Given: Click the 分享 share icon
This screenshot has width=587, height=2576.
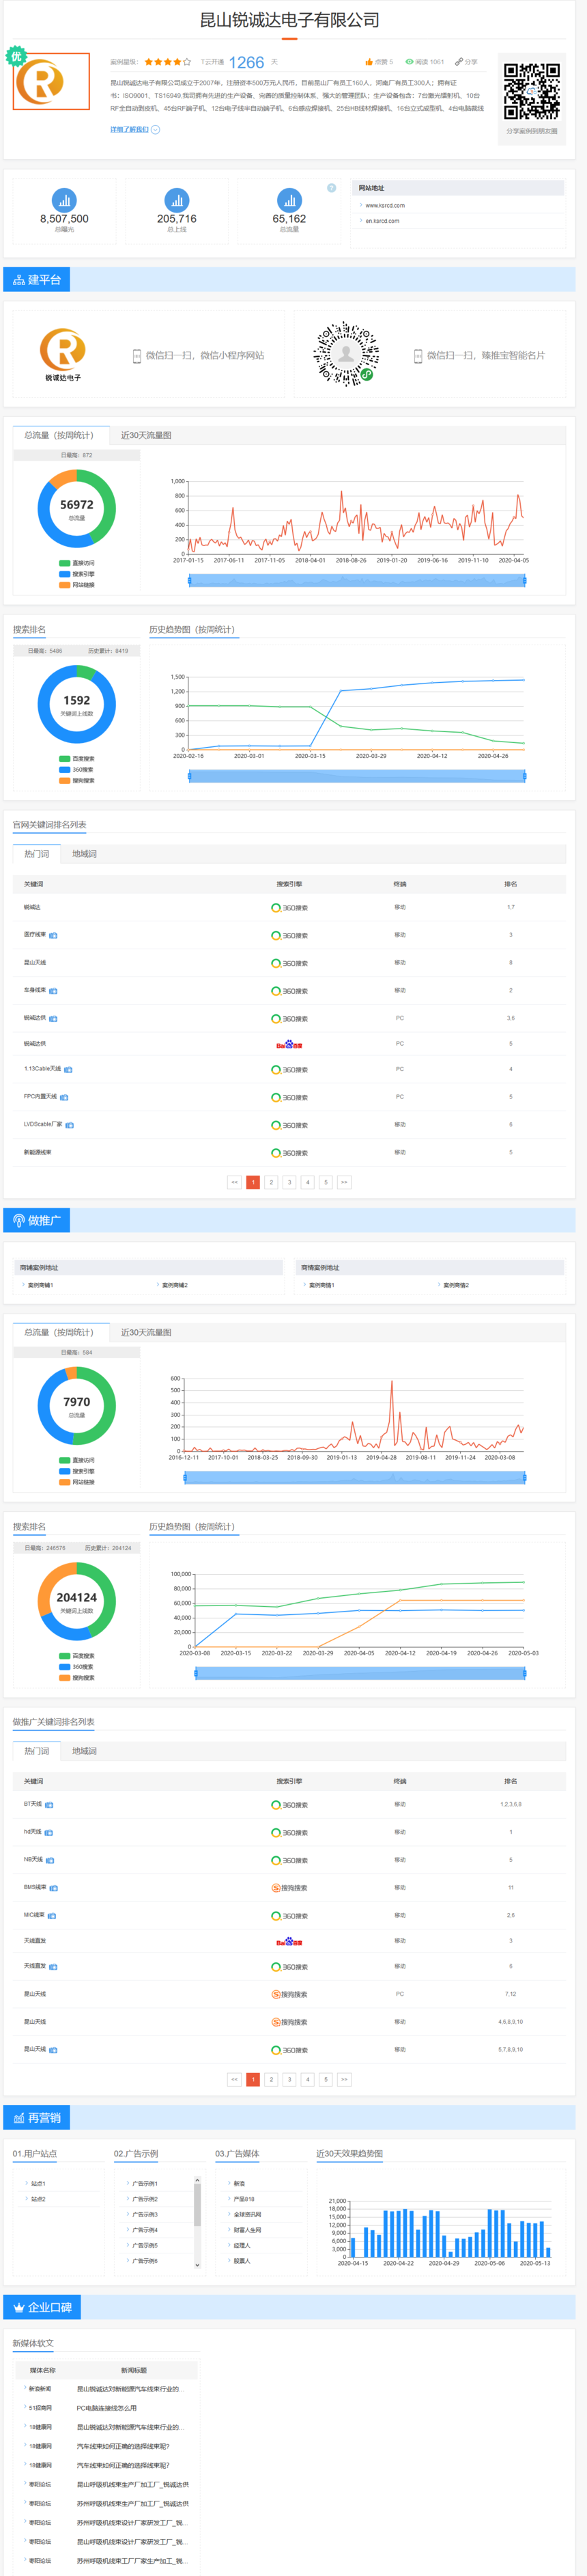Looking at the screenshot, I should (459, 62).
